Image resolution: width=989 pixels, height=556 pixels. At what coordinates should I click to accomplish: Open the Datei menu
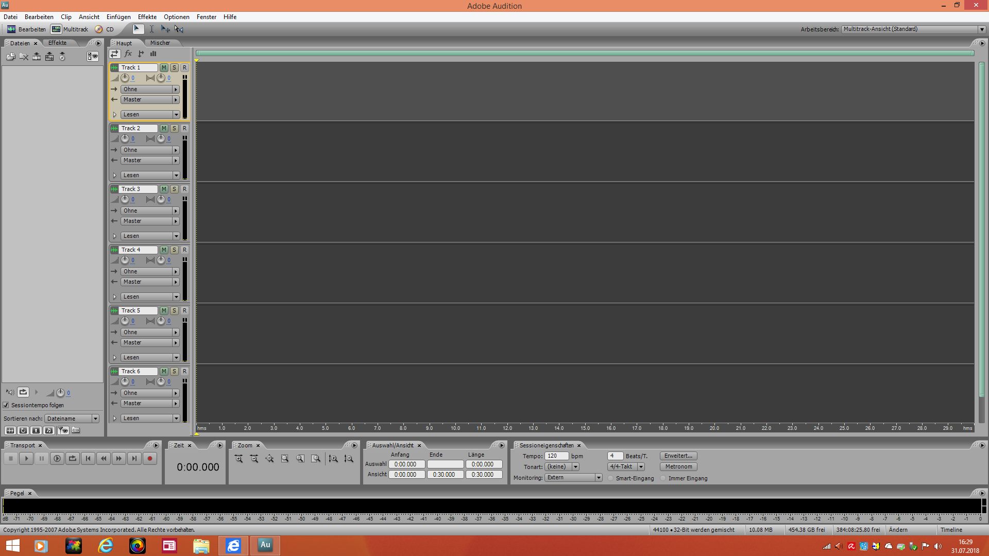tap(10, 17)
